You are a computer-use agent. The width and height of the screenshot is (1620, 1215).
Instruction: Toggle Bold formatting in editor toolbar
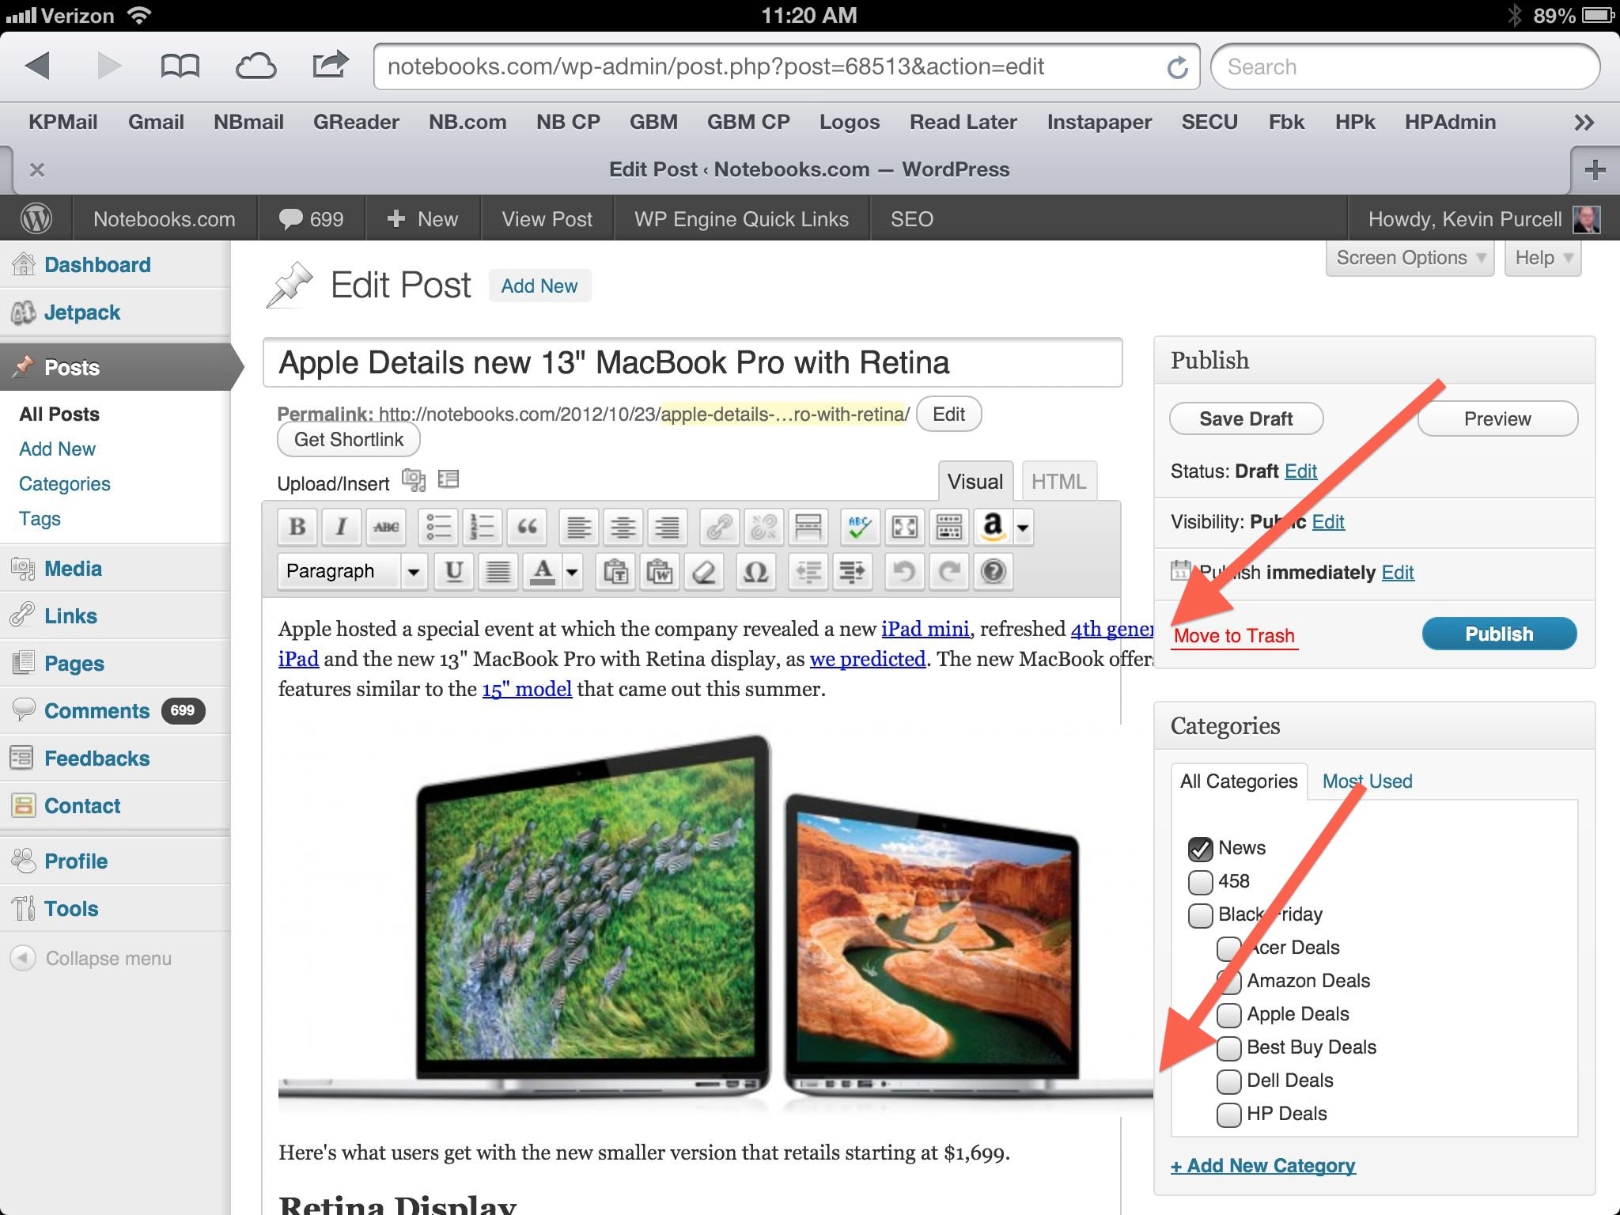tap(297, 527)
